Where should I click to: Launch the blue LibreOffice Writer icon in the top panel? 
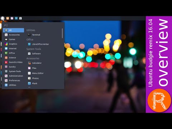(16, 18)
